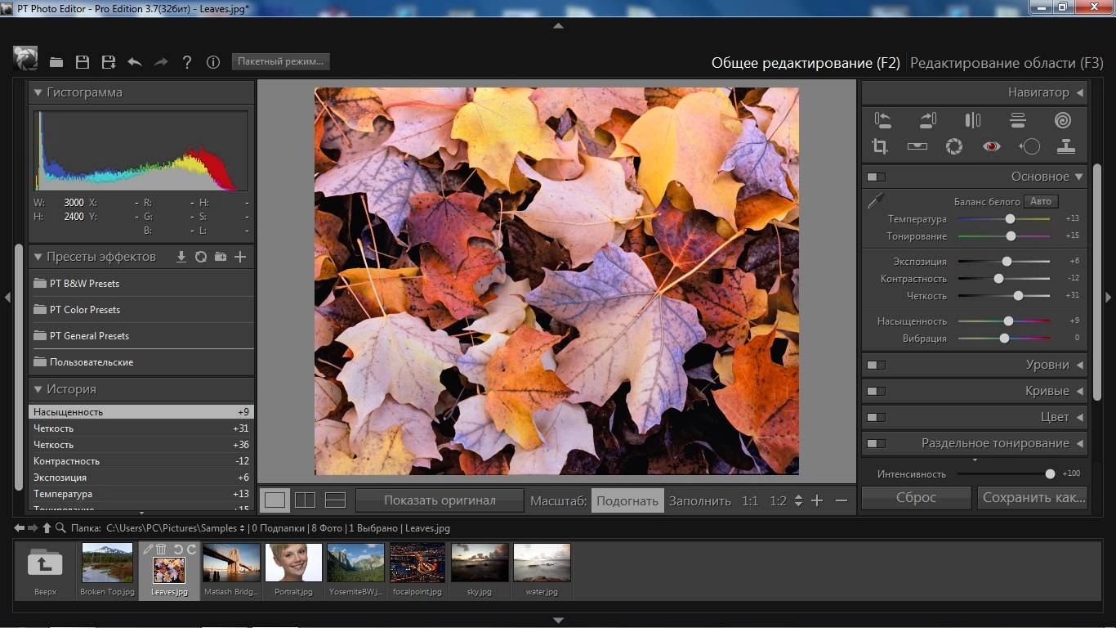Screen dimensions: 1116x628
Task: Open the PT B&W Presets folder
Action: [x=141, y=284]
